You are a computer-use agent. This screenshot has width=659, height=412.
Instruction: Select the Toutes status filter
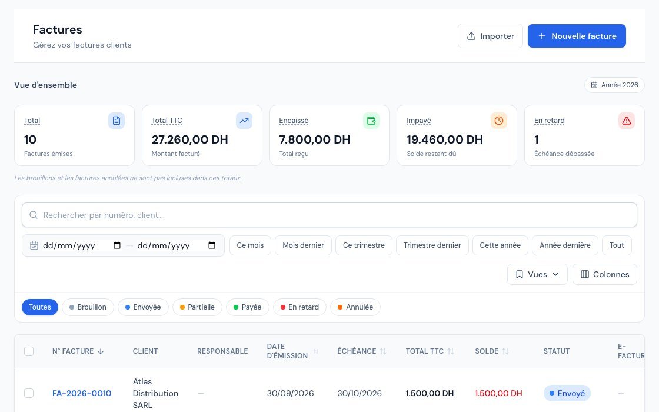point(40,307)
